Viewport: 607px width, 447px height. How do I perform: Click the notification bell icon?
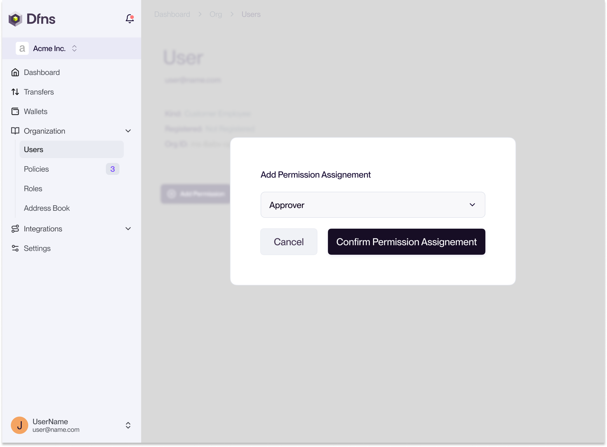(x=130, y=19)
